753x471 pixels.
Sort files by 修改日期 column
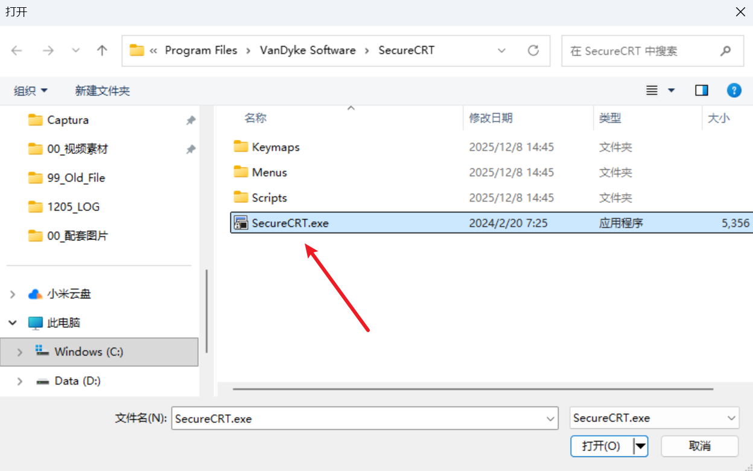click(491, 118)
